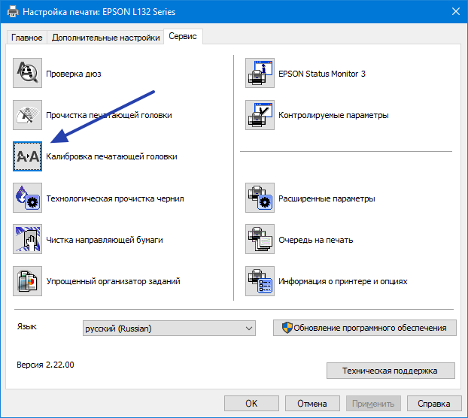The width and height of the screenshot is (468, 418).
Task: Open Техническая поддержка button
Action: [391, 371]
